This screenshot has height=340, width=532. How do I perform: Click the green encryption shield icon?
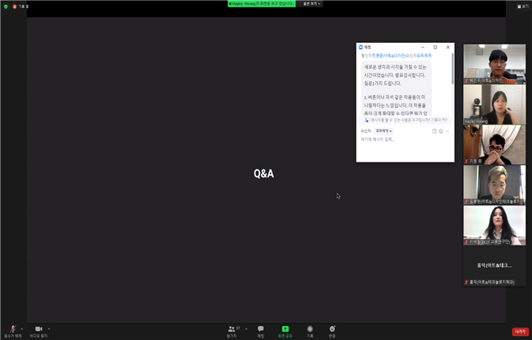click(x=4, y=6)
